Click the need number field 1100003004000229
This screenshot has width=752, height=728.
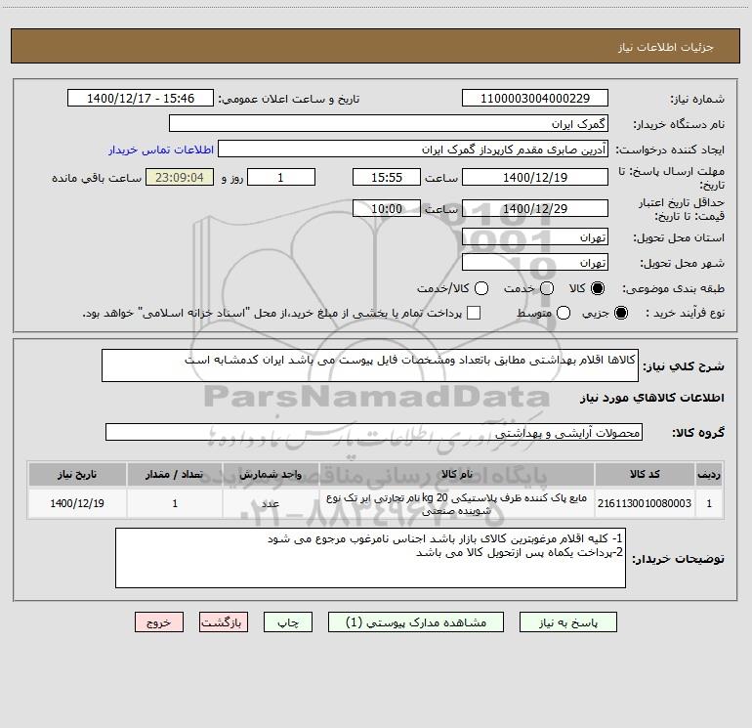point(535,99)
